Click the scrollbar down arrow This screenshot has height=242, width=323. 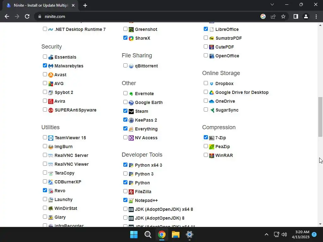coord(320,224)
